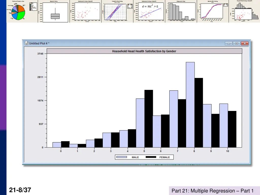The image size is (260, 195).
Task: Select the scatterplot thumbnail with e=mc² equation
Action: [149, 11]
